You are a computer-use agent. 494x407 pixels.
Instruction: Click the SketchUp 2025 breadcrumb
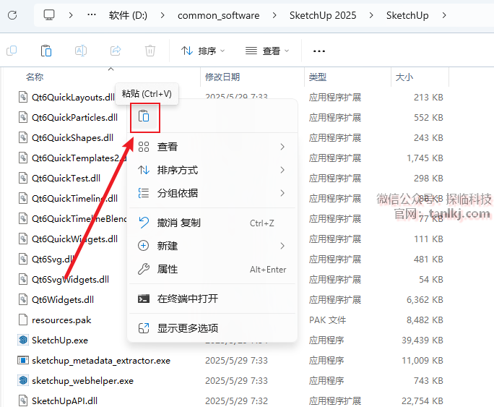[x=323, y=15]
